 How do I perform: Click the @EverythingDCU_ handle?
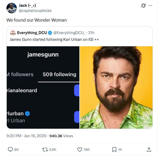[x=69, y=33]
